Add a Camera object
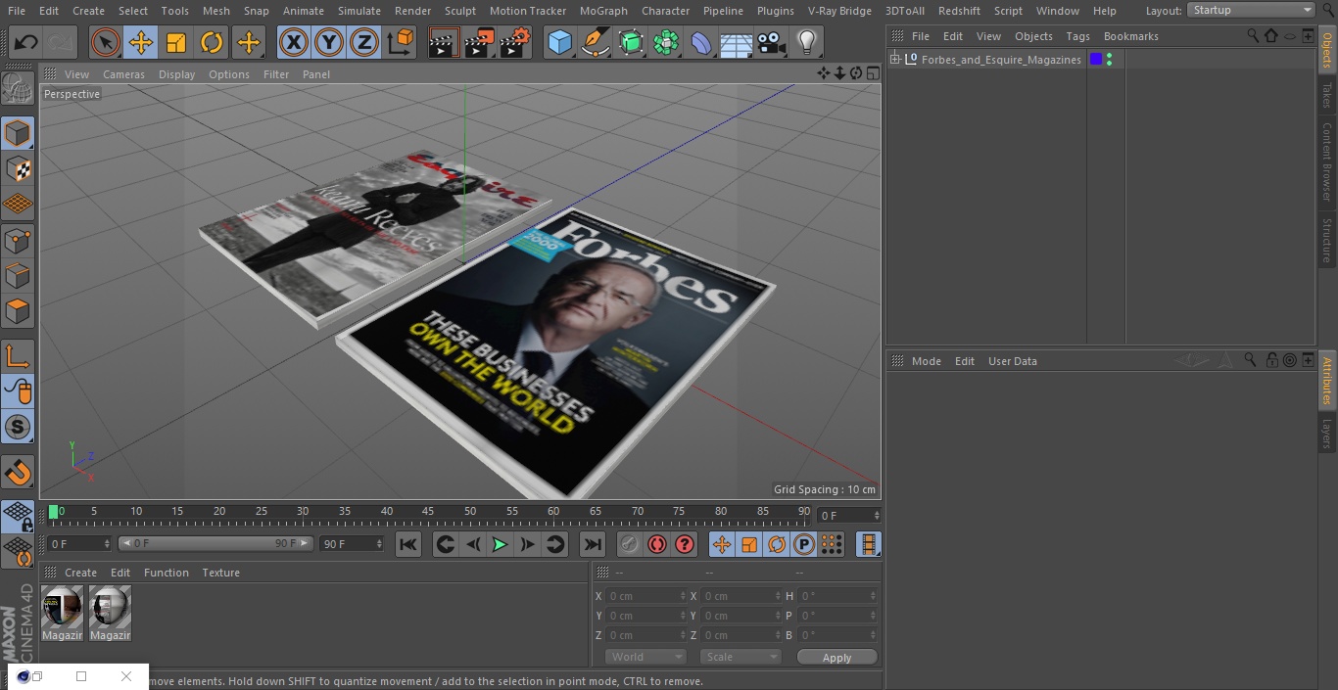The height and width of the screenshot is (690, 1338). [x=772, y=43]
